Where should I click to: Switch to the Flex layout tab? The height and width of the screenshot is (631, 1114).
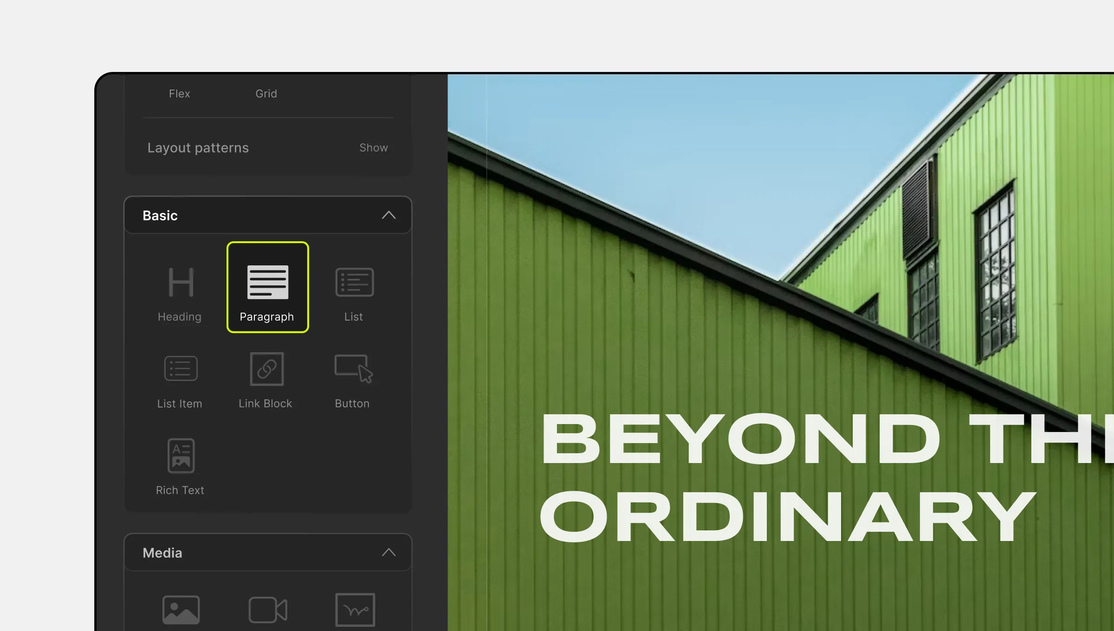[179, 93]
